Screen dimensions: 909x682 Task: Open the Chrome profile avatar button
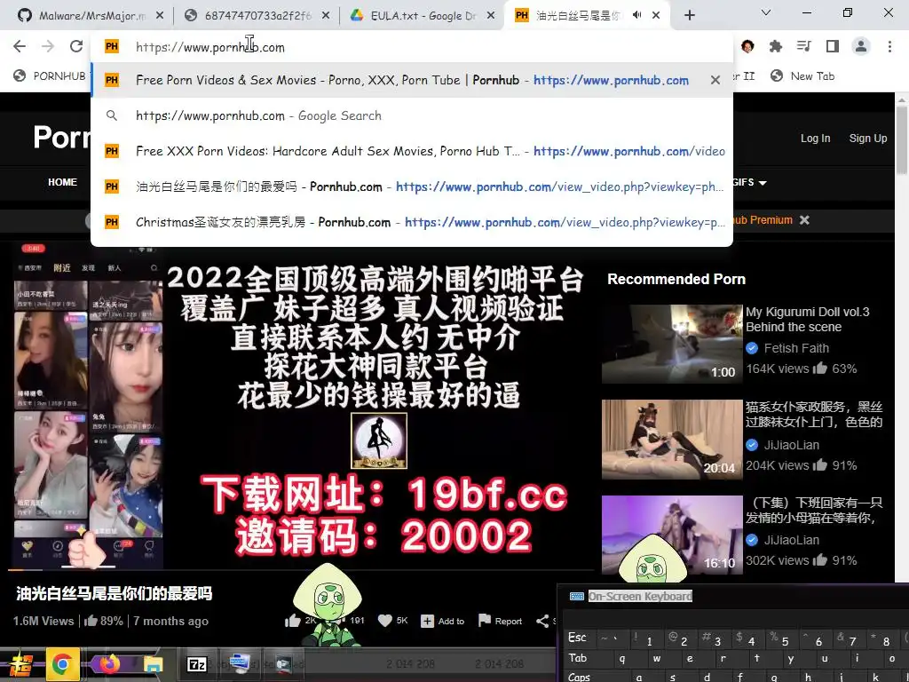(861, 46)
